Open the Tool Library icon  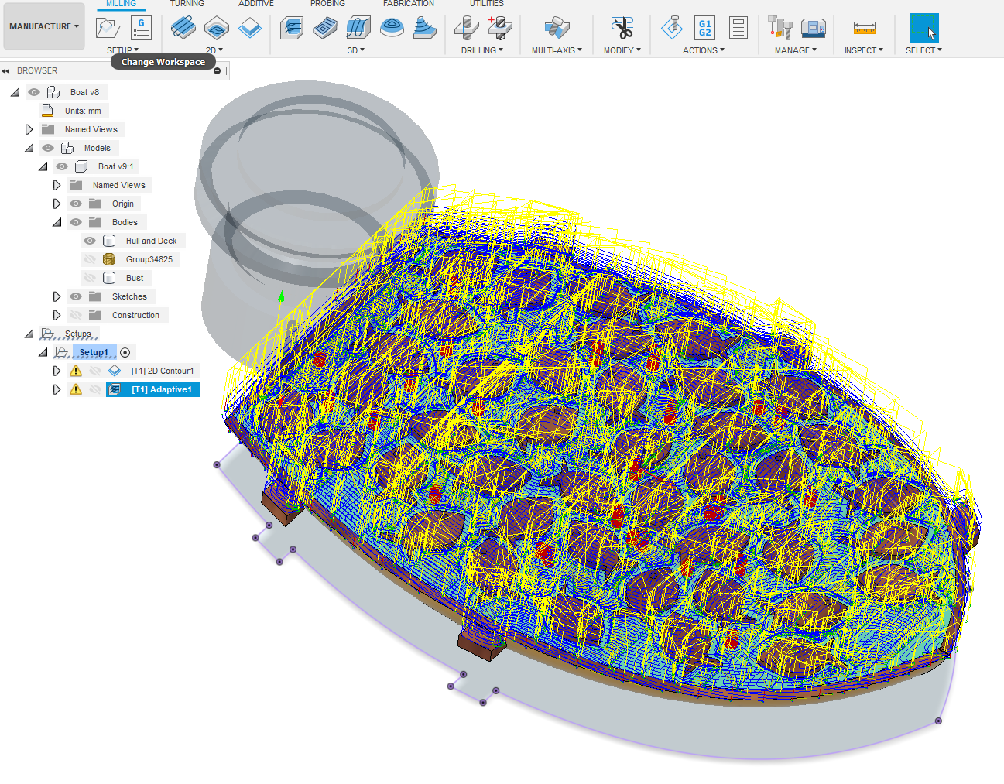[780, 28]
